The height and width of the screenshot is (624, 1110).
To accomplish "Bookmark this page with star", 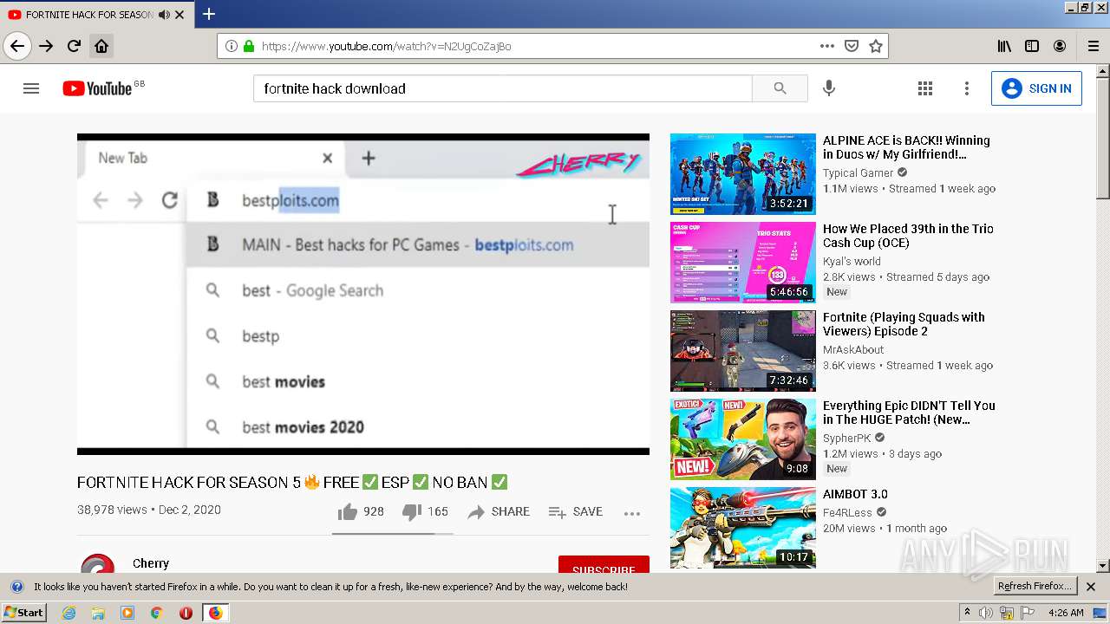I will 876,46.
